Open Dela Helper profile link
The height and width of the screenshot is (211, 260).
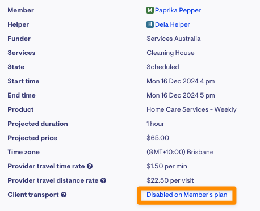coord(173,24)
